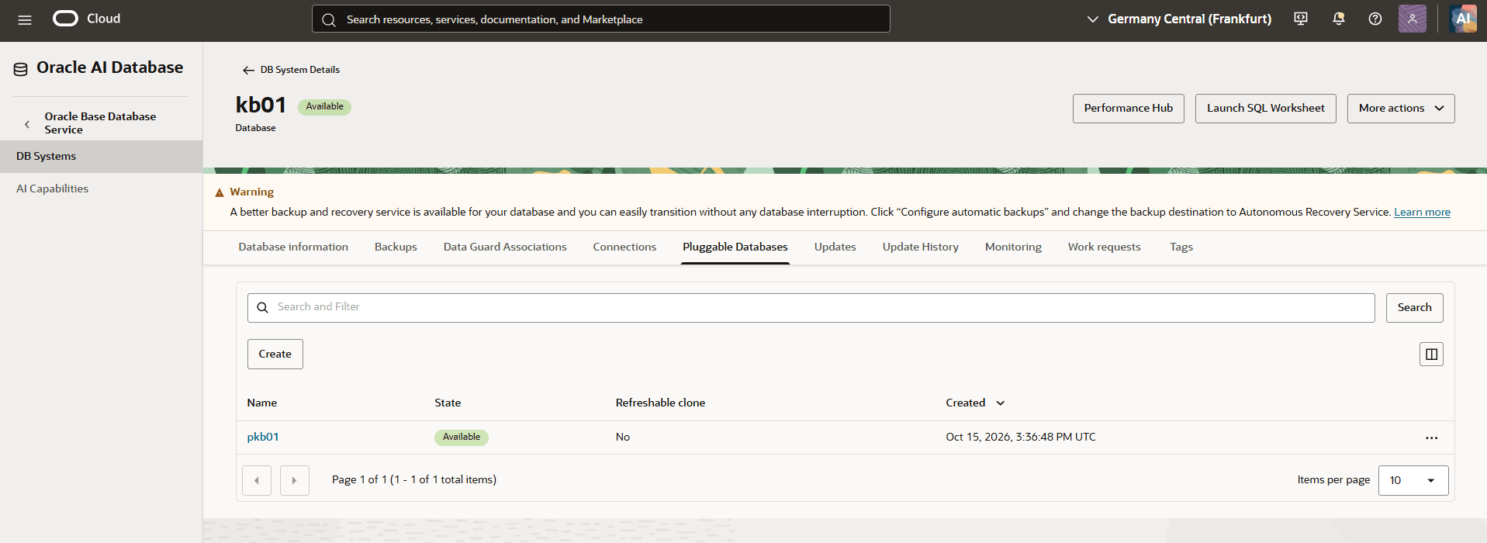Open the pkb01 row actions ellipsis
The width and height of the screenshot is (1487, 543).
tap(1431, 438)
